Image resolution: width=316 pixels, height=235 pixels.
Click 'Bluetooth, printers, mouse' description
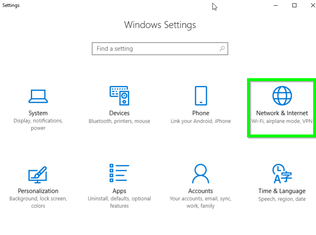(119, 121)
